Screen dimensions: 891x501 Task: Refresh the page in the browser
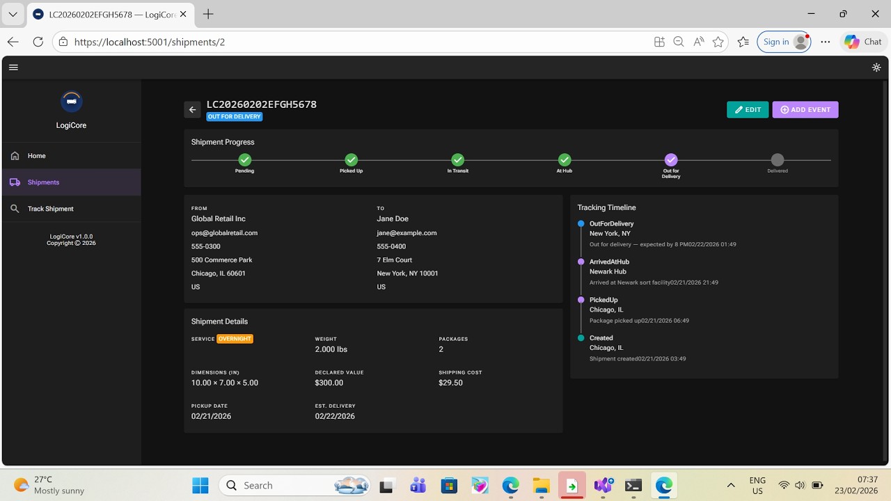(x=38, y=42)
